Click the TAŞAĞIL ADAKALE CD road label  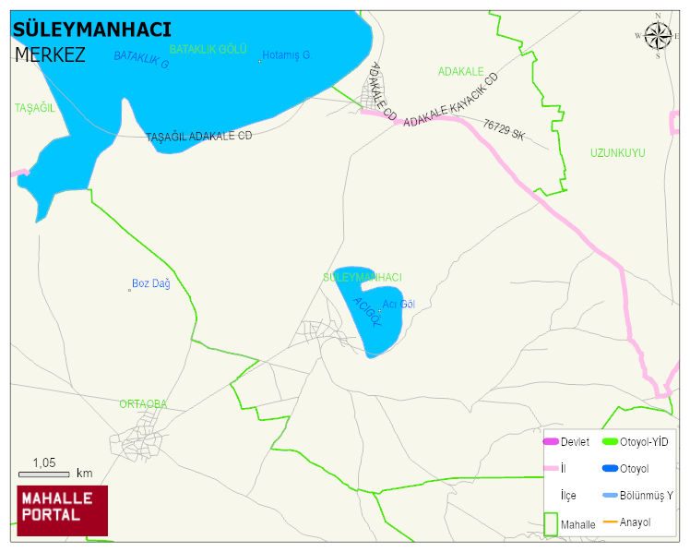click(x=199, y=136)
